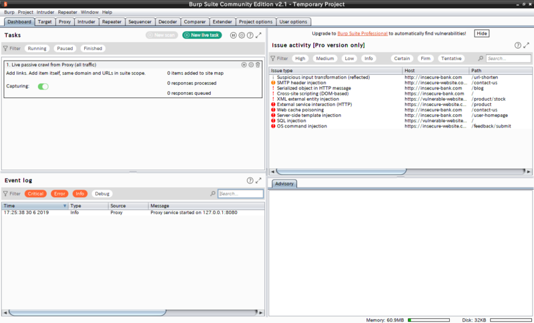Toggle the Capturing switch off

[x=43, y=87]
